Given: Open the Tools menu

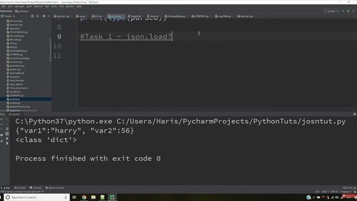Looking at the screenshot, I should point(54,6).
